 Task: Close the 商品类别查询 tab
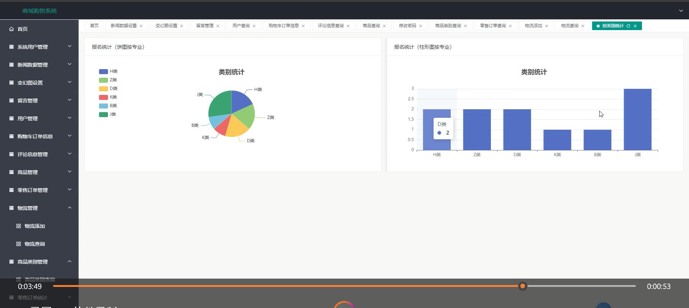pyautogui.click(x=465, y=26)
